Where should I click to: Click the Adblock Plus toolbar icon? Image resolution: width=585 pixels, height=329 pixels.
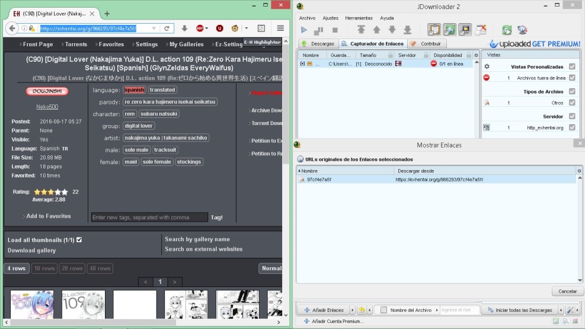(200, 28)
